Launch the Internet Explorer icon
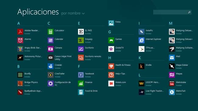The width and height of the screenshot is (198, 111). pos(141,40)
